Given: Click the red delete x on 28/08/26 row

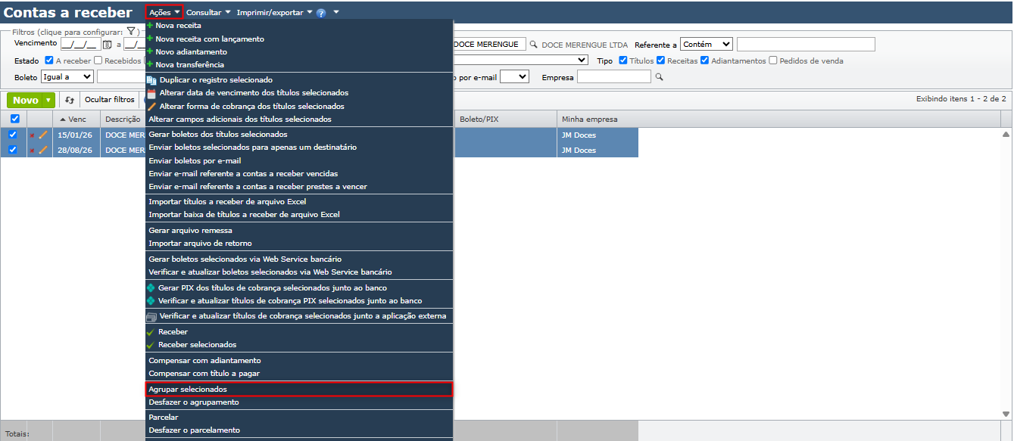Looking at the screenshot, I should click(32, 151).
